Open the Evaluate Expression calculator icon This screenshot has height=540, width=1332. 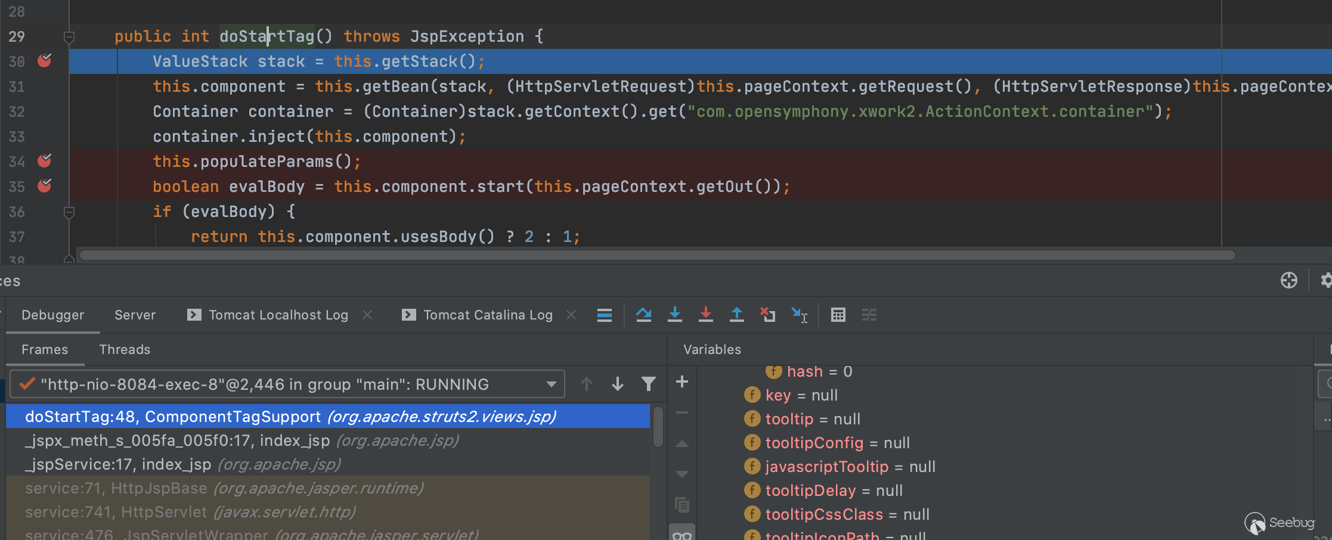(x=838, y=315)
